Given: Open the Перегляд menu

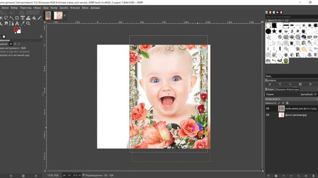Looking at the screenshot, I should (x=25, y=8).
